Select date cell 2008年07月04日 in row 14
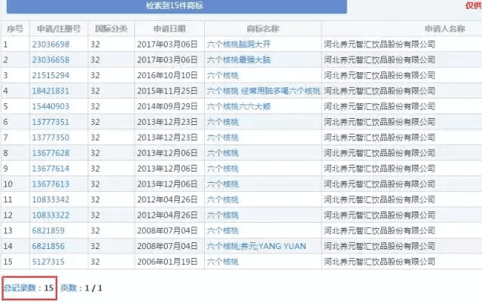 pos(167,246)
